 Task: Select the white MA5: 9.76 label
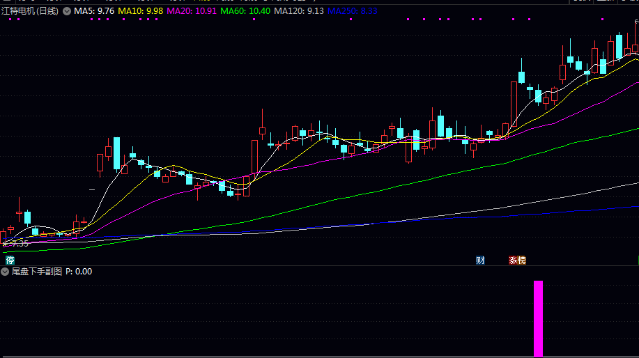[94, 11]
